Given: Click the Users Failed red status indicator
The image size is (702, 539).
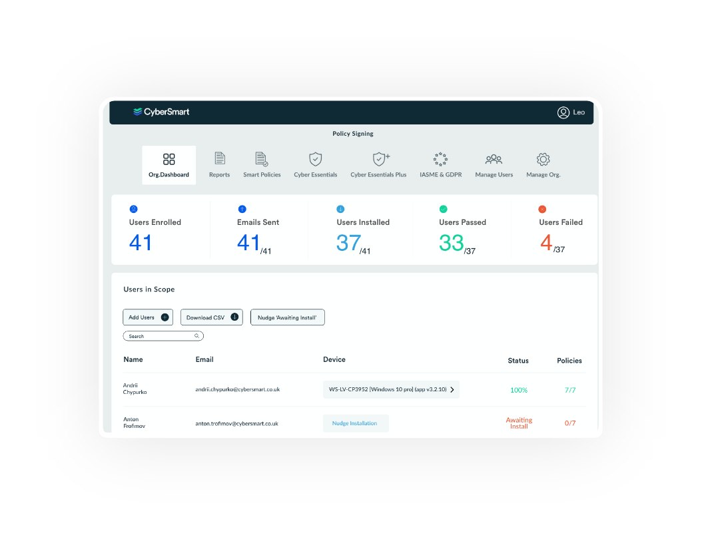Looking at the screenshot, I should [x=541, y=208].
